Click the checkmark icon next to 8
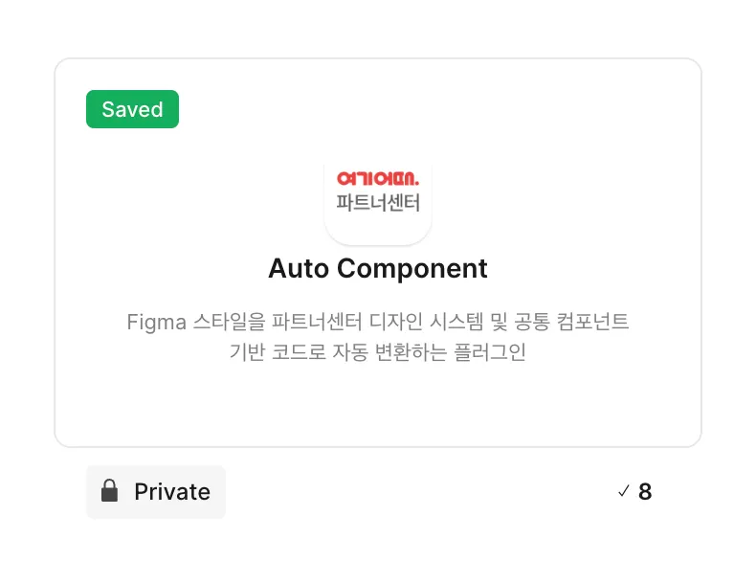 [624, 492]
